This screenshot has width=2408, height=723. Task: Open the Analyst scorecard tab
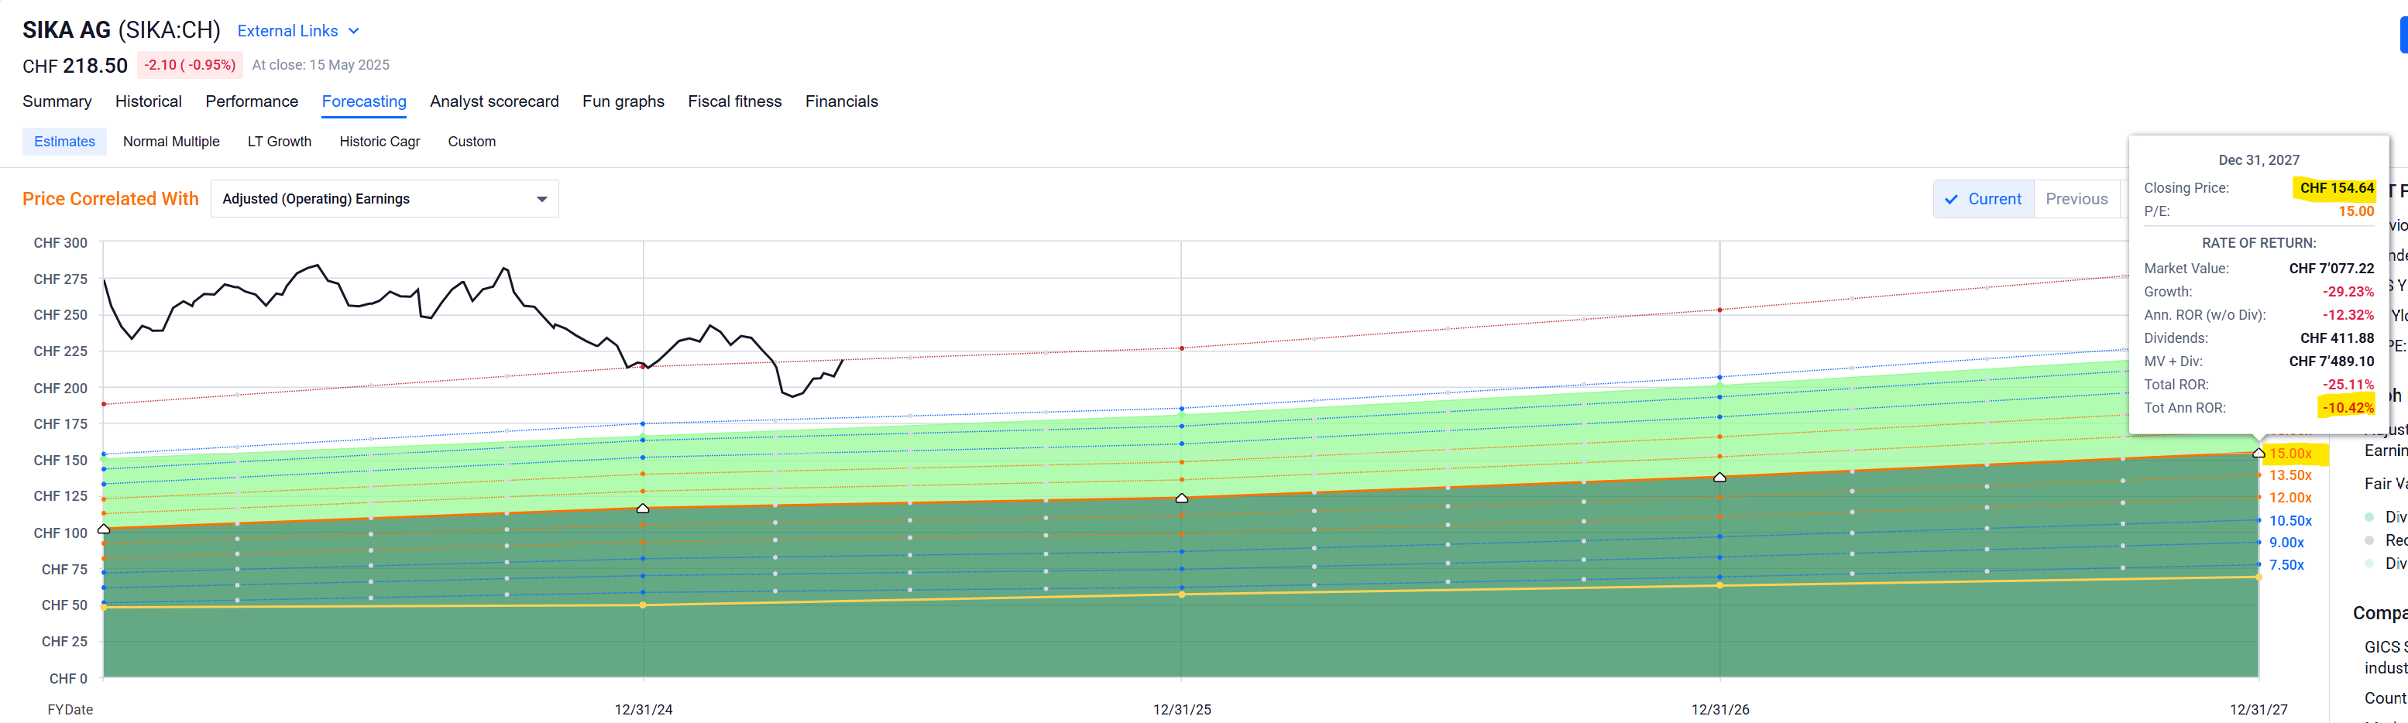[493, 101]
